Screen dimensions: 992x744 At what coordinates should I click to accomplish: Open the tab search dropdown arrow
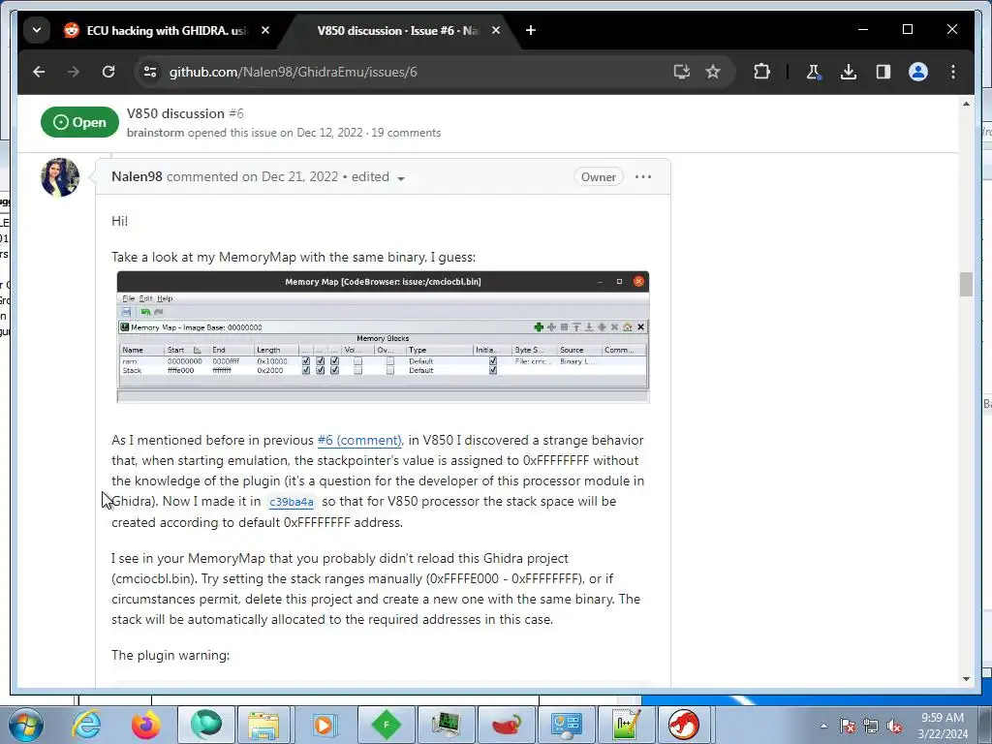click(x=37, y=30)
